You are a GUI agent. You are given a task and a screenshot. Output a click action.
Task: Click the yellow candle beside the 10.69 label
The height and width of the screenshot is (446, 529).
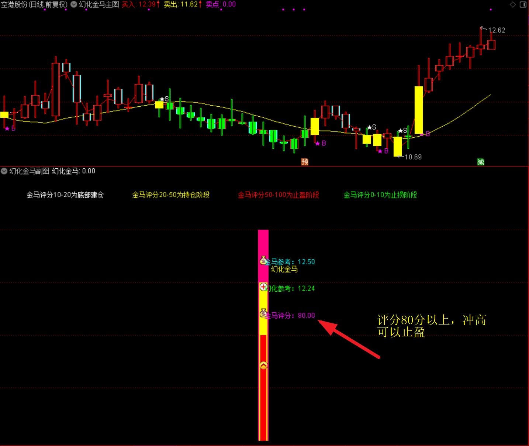coord(398,147)
